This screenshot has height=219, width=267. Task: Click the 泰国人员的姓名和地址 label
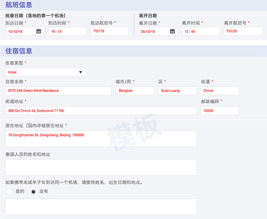(28, 154)
